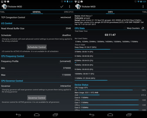
Task: Tap battery icon on right status bar
Action: point(141,1)
